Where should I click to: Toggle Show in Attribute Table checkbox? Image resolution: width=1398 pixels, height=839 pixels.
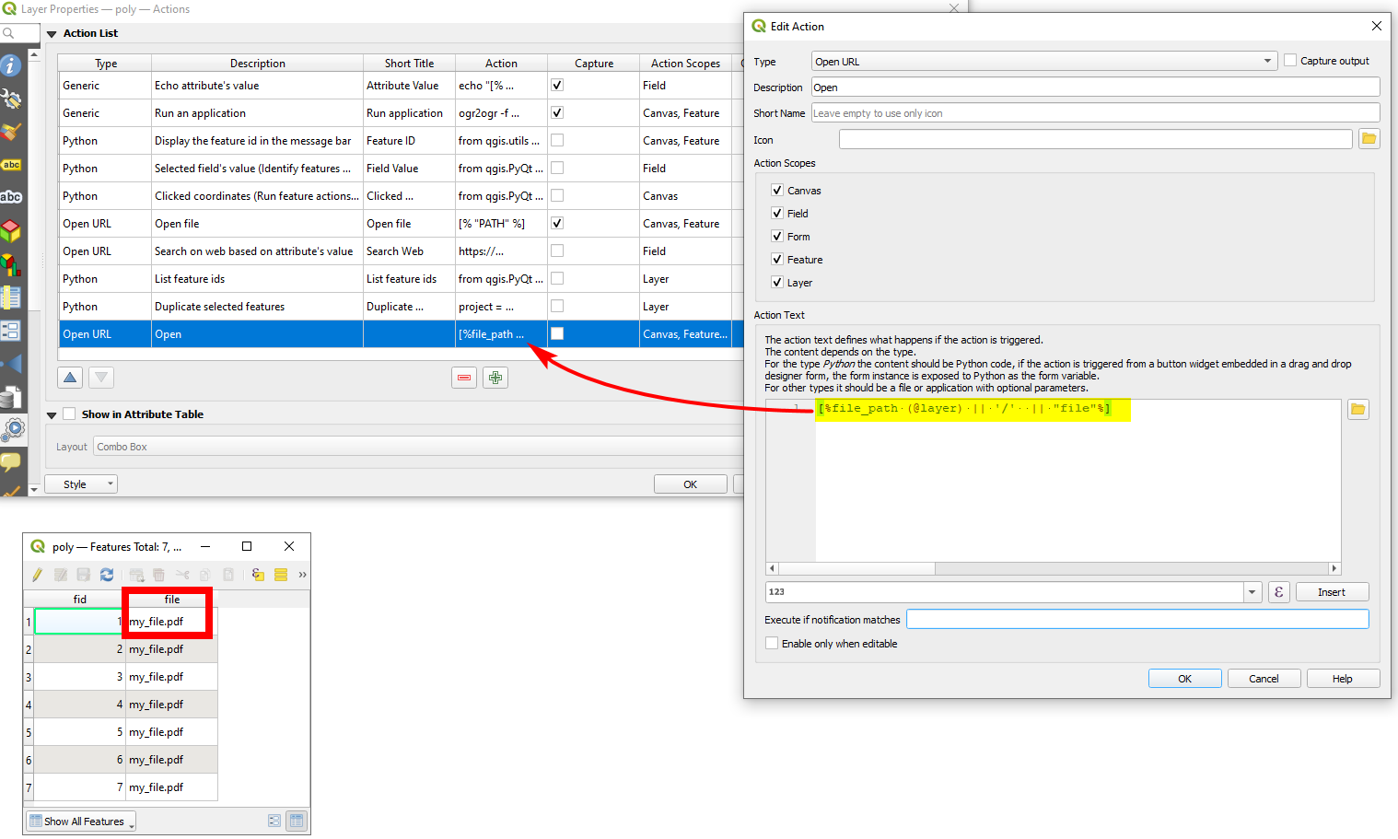point(69,414)
